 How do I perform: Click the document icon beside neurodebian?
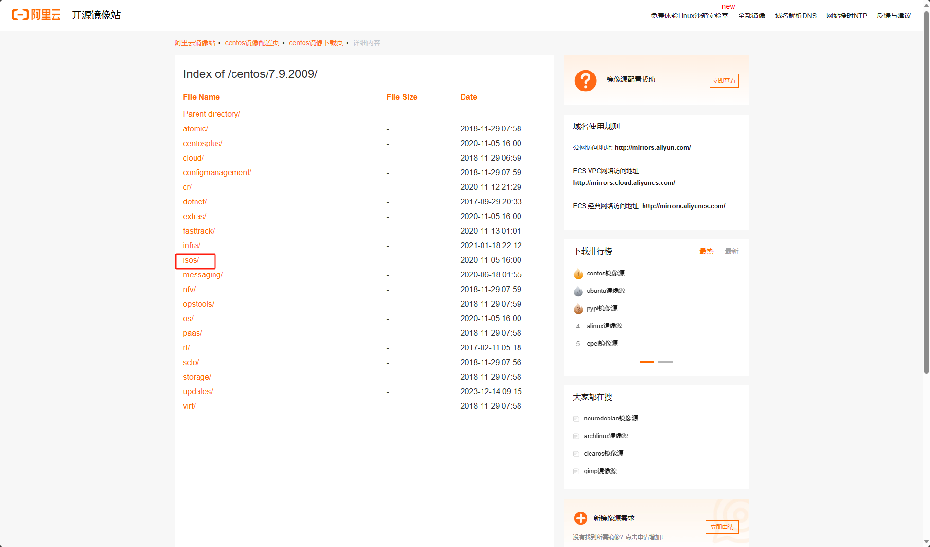click(x=576, y=419)
